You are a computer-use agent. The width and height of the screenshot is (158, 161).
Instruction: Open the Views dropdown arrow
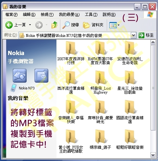[118, 25]
